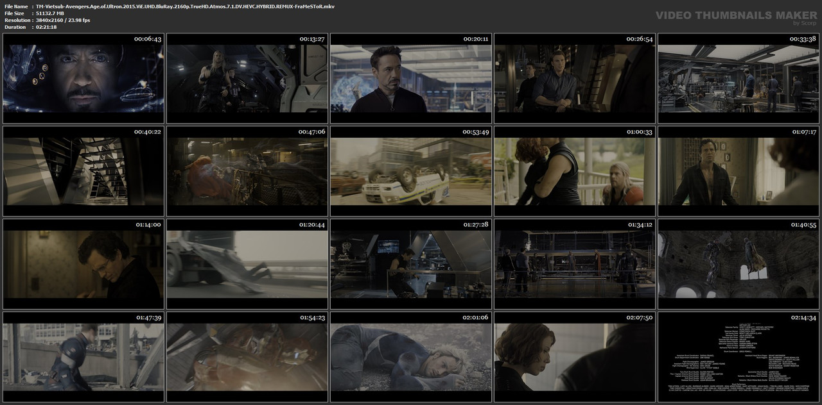Pick the thumbnail at 01:47:39
This screenshot has width=822, height=405.
point(83,357)
